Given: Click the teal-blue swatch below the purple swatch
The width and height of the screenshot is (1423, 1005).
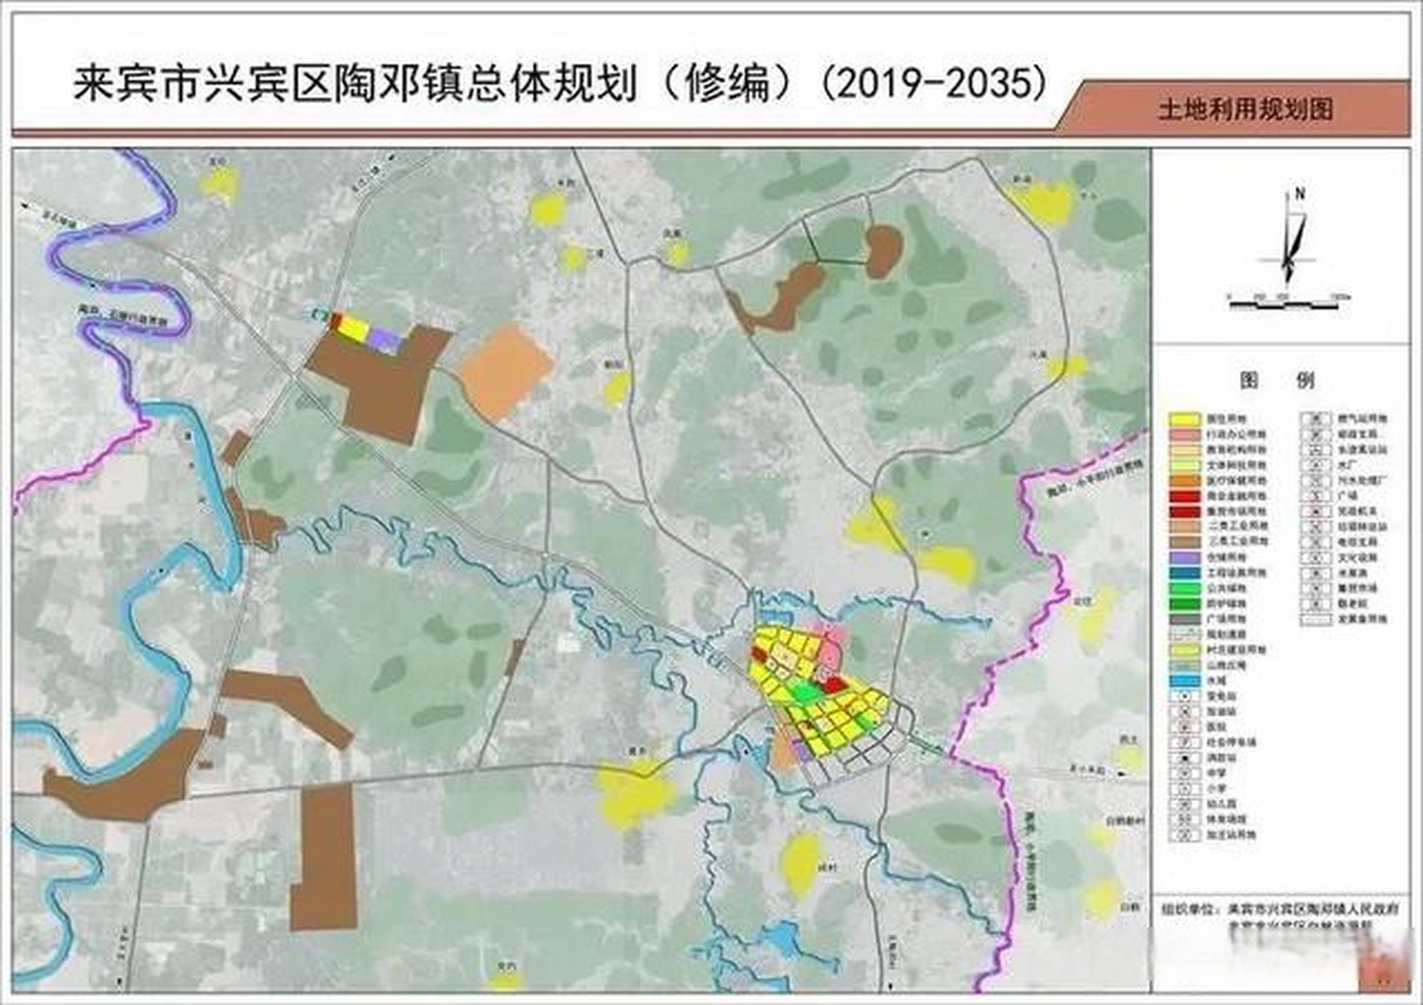Looking at the screenshot, I should click(1184, 573).
